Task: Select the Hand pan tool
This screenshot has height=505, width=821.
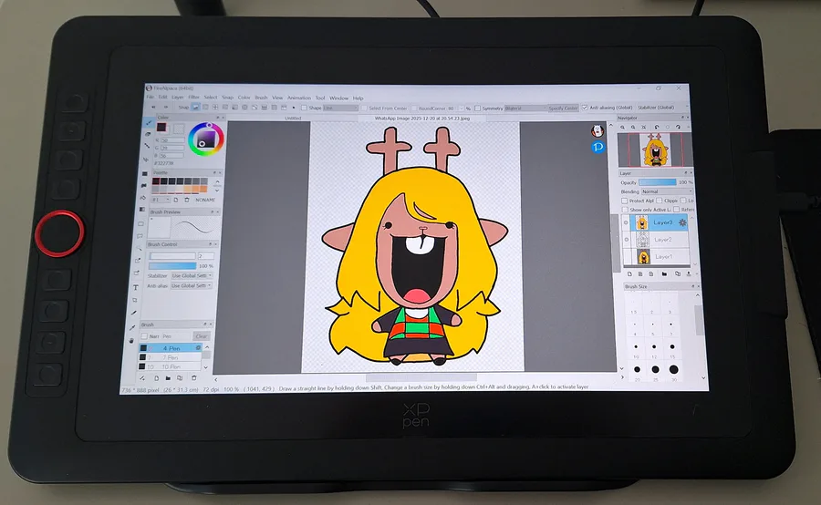Action: tap(131, 340)
